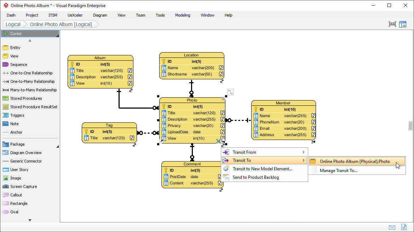Image resolution: width=414 pixels, height=232 pixels.
Task: Collapse palette with up arrow
Action: 30,41
